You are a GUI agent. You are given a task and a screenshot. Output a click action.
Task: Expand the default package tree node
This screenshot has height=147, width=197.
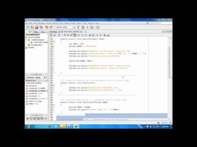pos(26,40)
